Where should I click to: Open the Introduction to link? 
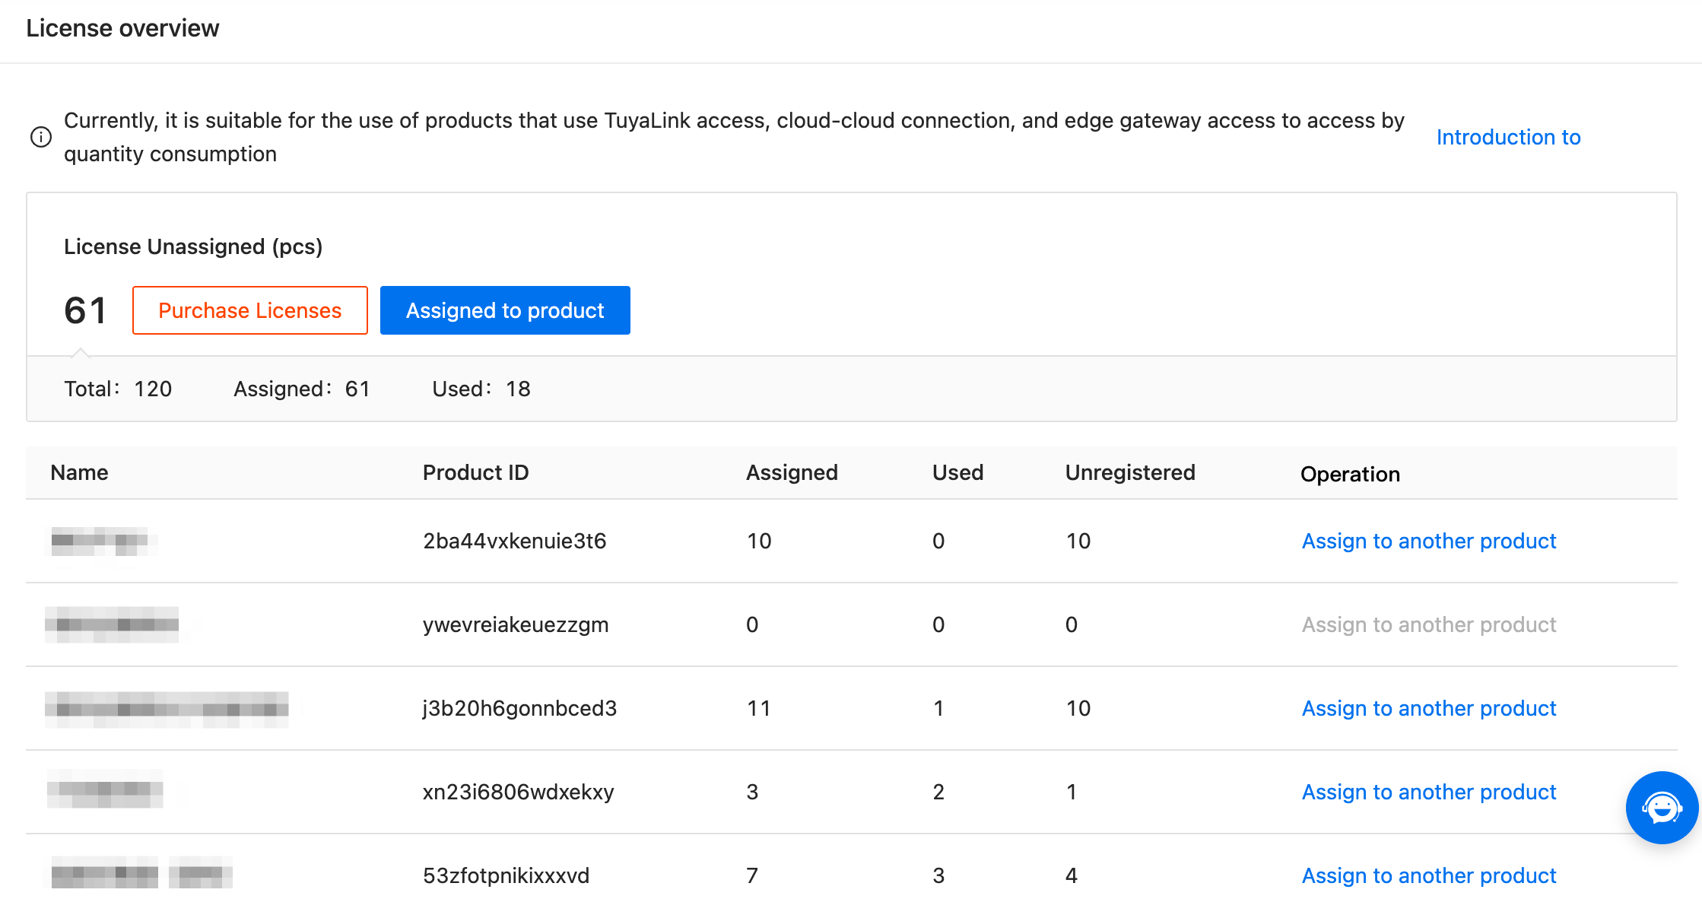click(1507, 137)
